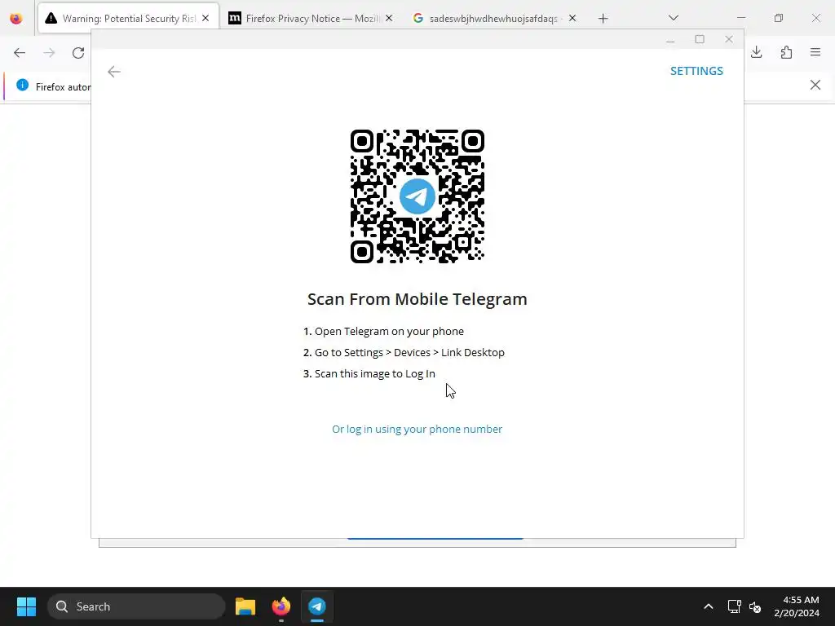835x626 pixels.
Task: Restore down the Firefox window
Action: tap(779, 18)
